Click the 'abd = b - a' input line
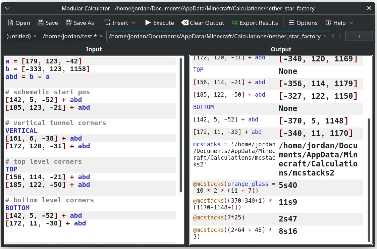 (x=28, y=77)
